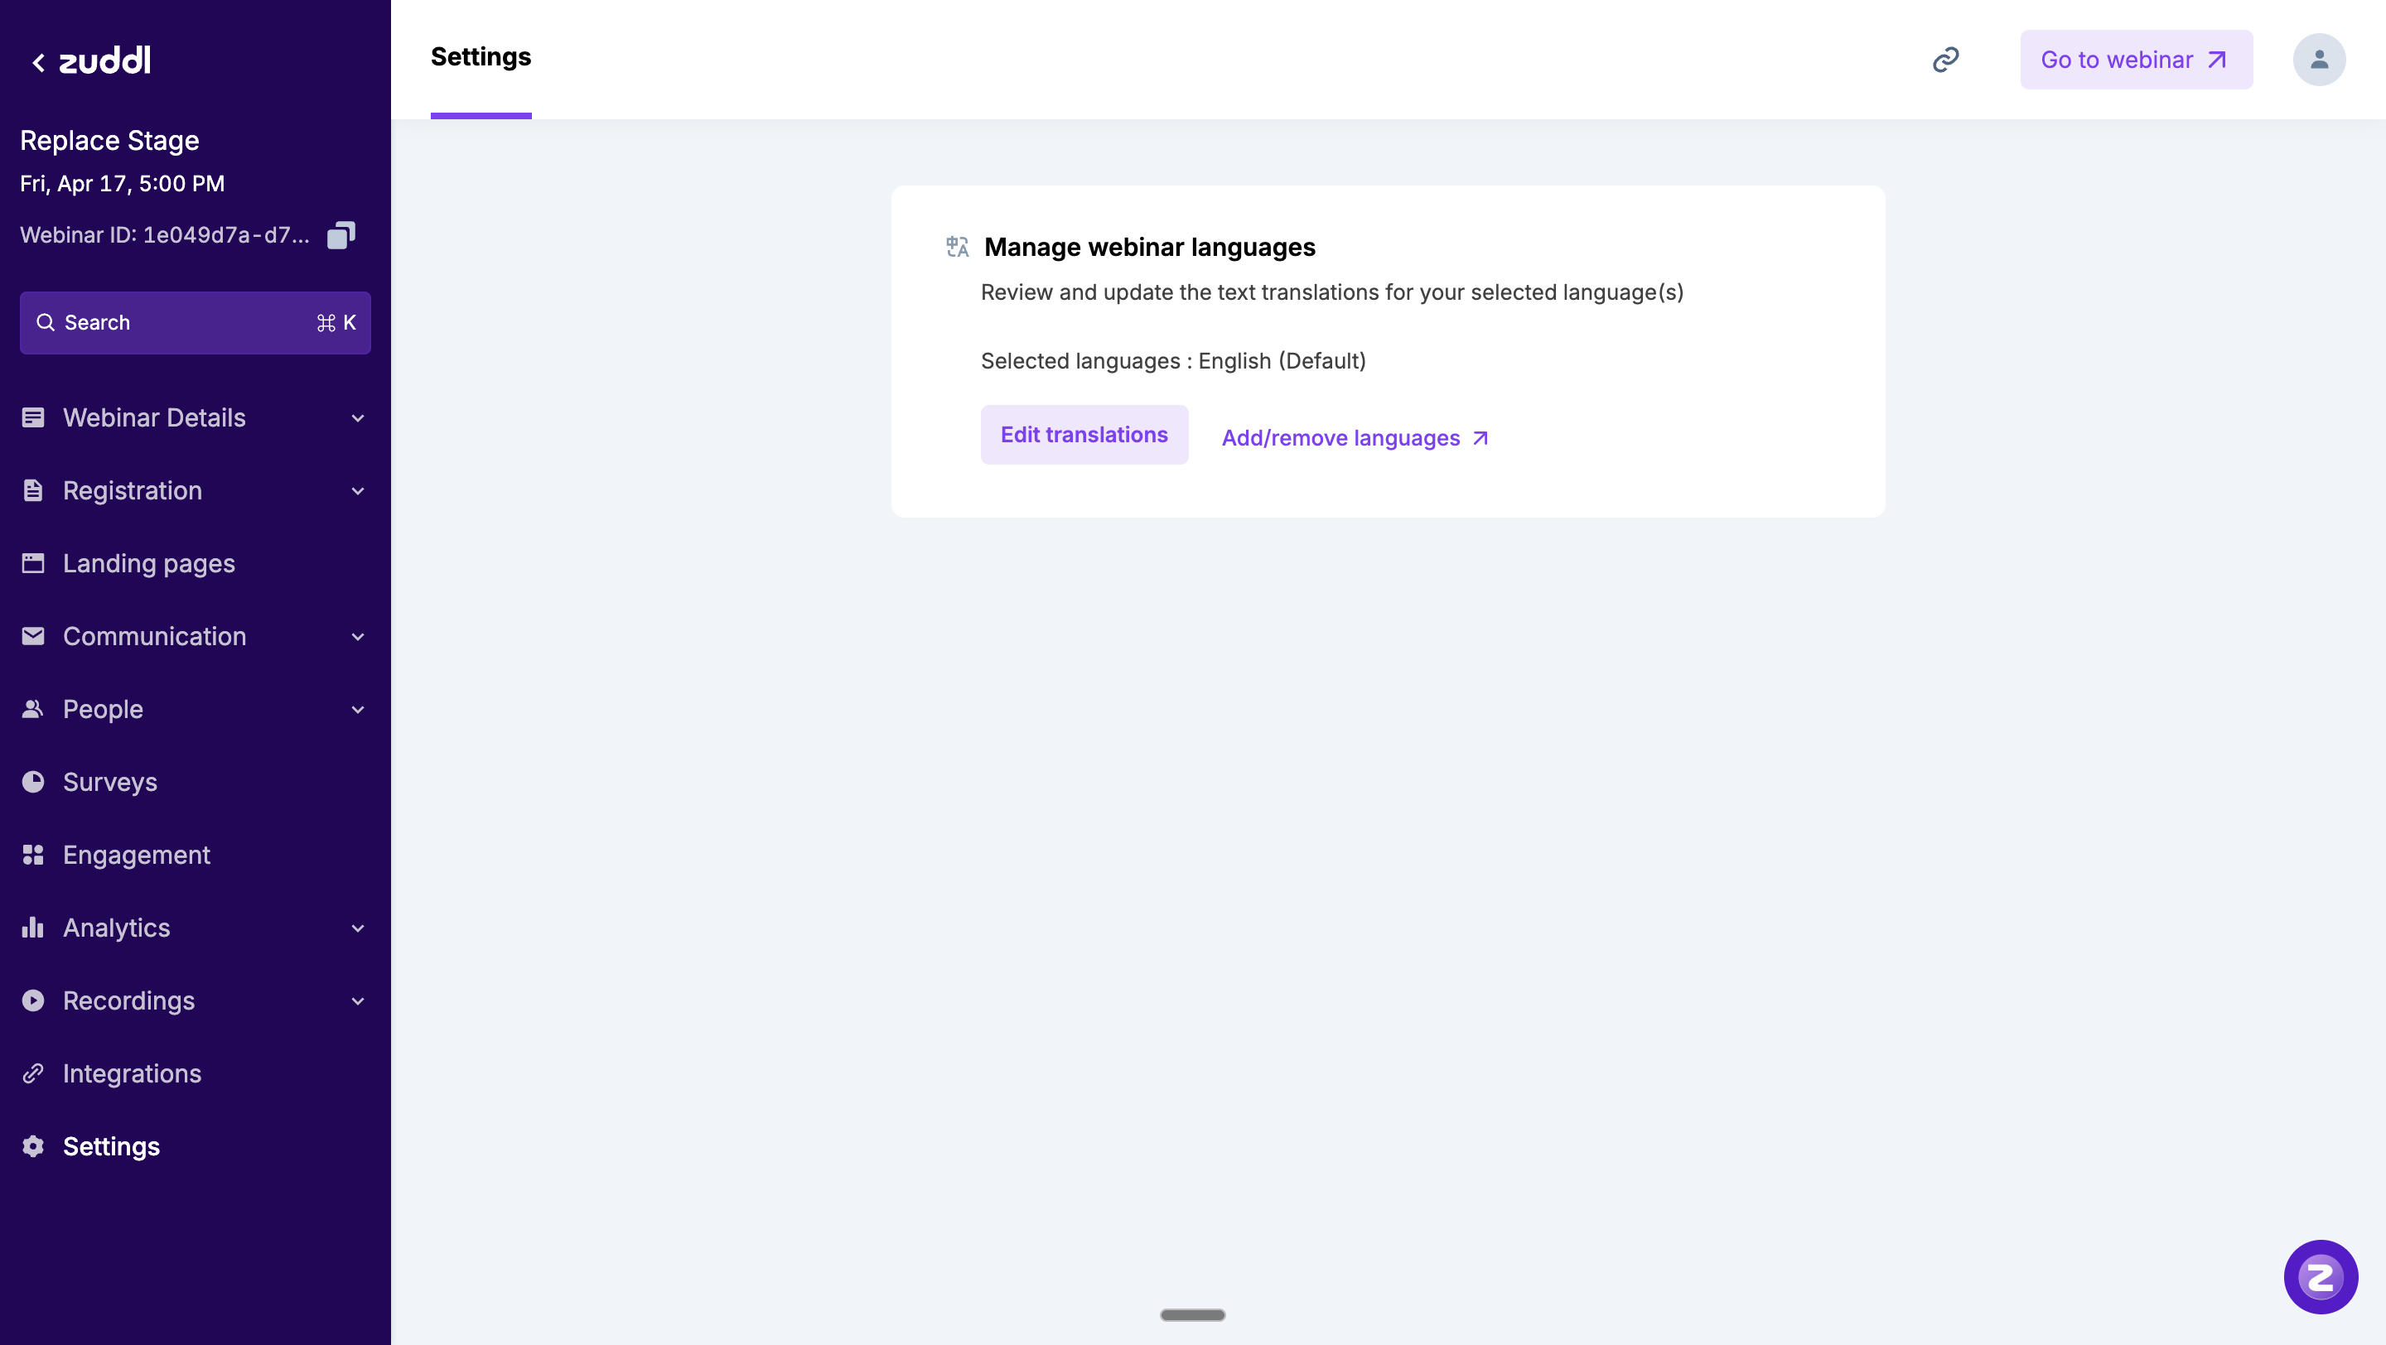Click the Edit translations button

1084,434
